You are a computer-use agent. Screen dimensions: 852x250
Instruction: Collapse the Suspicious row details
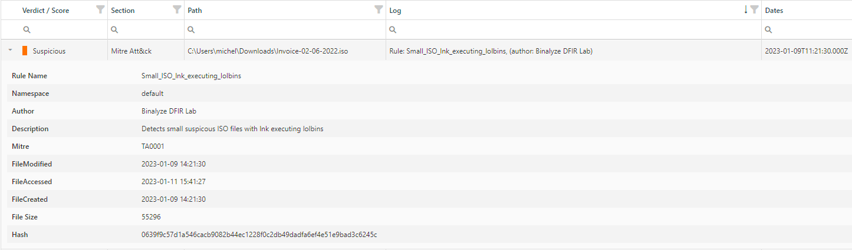click(x=10, y=51)
